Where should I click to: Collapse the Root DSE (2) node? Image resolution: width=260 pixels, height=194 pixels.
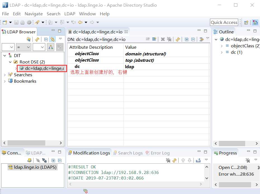10,62
